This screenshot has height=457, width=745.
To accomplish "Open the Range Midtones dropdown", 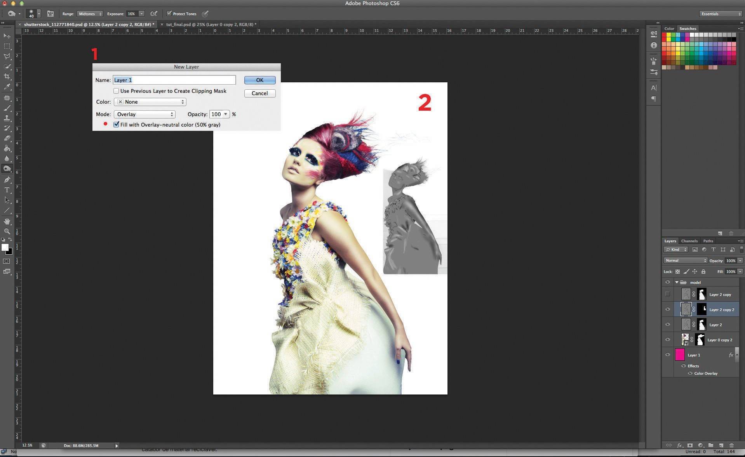I will click(90, 14).
